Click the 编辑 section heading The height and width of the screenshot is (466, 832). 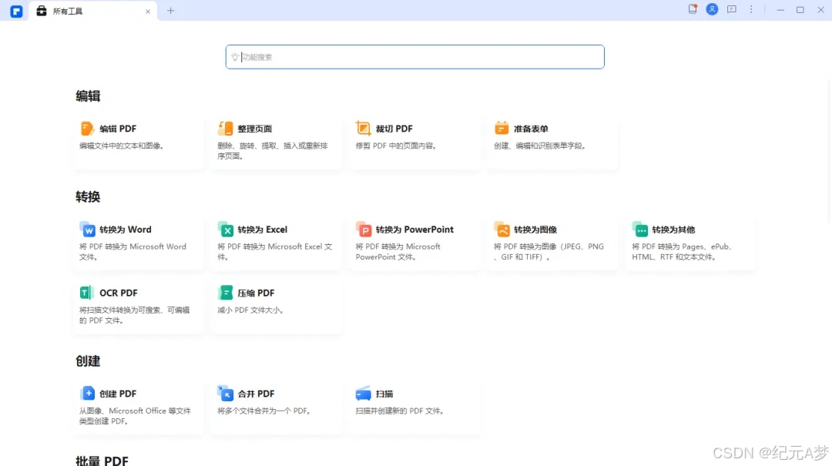pyautogui.click(x=88, y=96)
